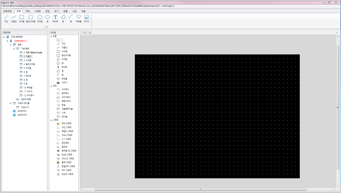Open the 개발 ribbon tab

coord(83,11)
